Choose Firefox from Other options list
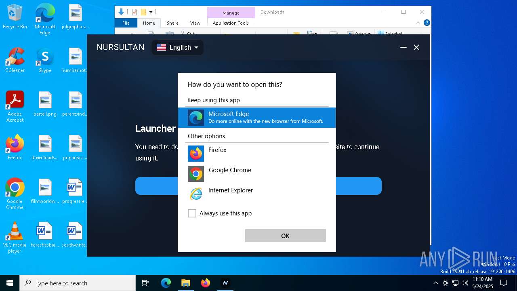The width and height of the screenshot is (517, 291). point(257,154)
